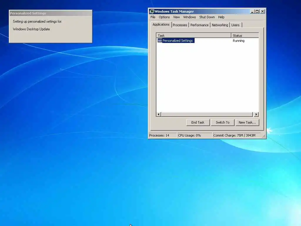Image resolution: width=301 pixels, height=226 pixels.
Task: Switch to the Processes tab
Action: click(180, 25)
